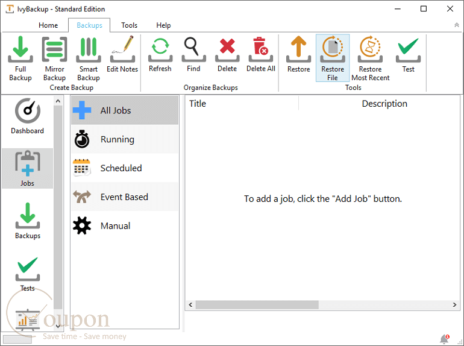Delete the selected backup with red X

point(227,54)
